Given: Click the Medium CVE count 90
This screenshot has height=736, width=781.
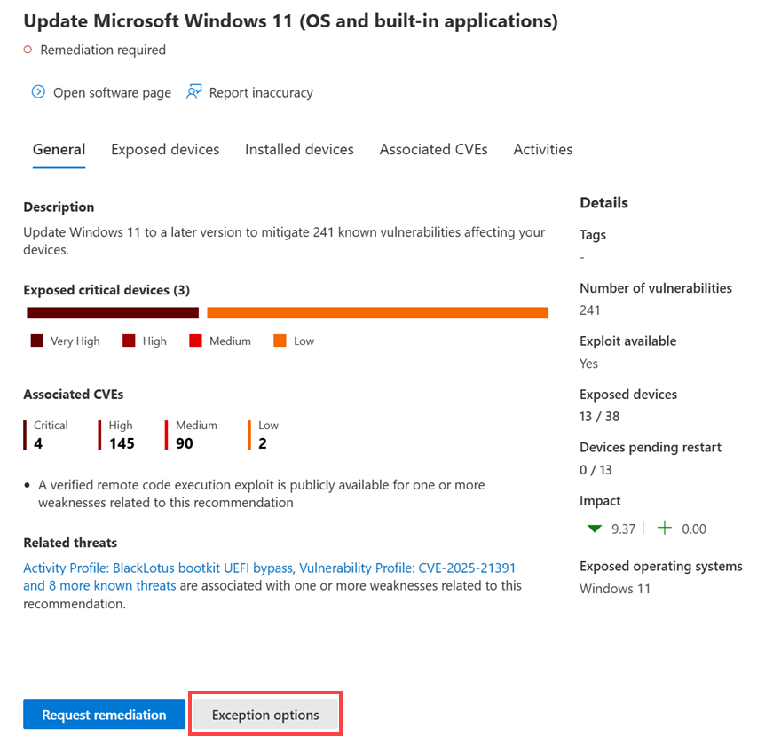Looking at the screenshot, I should pyautogui.click(x=185, y=443).
